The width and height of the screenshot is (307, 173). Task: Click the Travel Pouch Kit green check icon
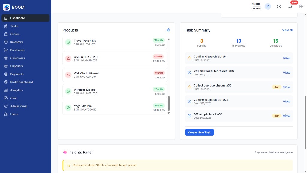click(x=68, y=42)
